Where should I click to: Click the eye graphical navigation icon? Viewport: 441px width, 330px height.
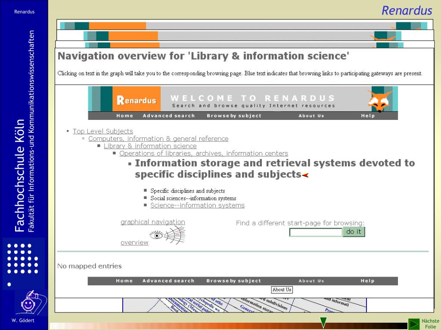[168, 235]
